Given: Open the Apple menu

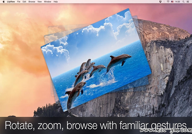Looking at the screenshot, I should pos(4,2).
